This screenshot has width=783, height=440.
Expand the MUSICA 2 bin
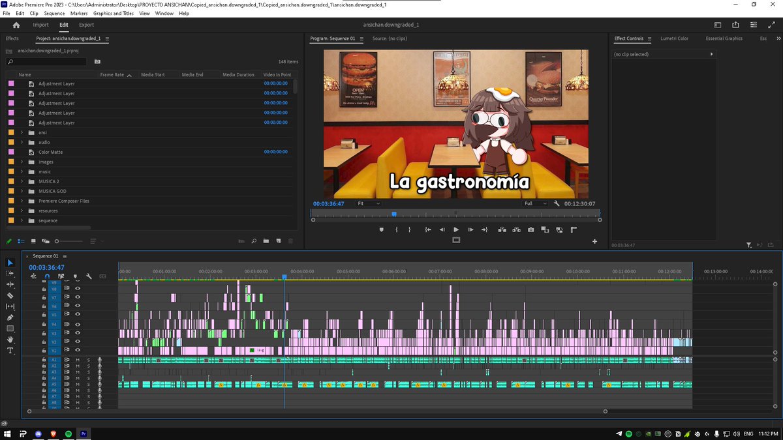[22, 181]
